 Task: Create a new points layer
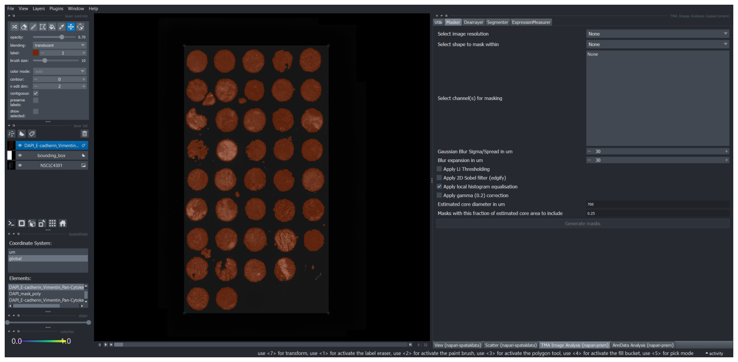[x=12, y=134]
